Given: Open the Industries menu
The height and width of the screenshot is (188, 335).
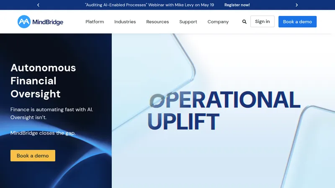Looking at the screenshot, I should point(125,22).
